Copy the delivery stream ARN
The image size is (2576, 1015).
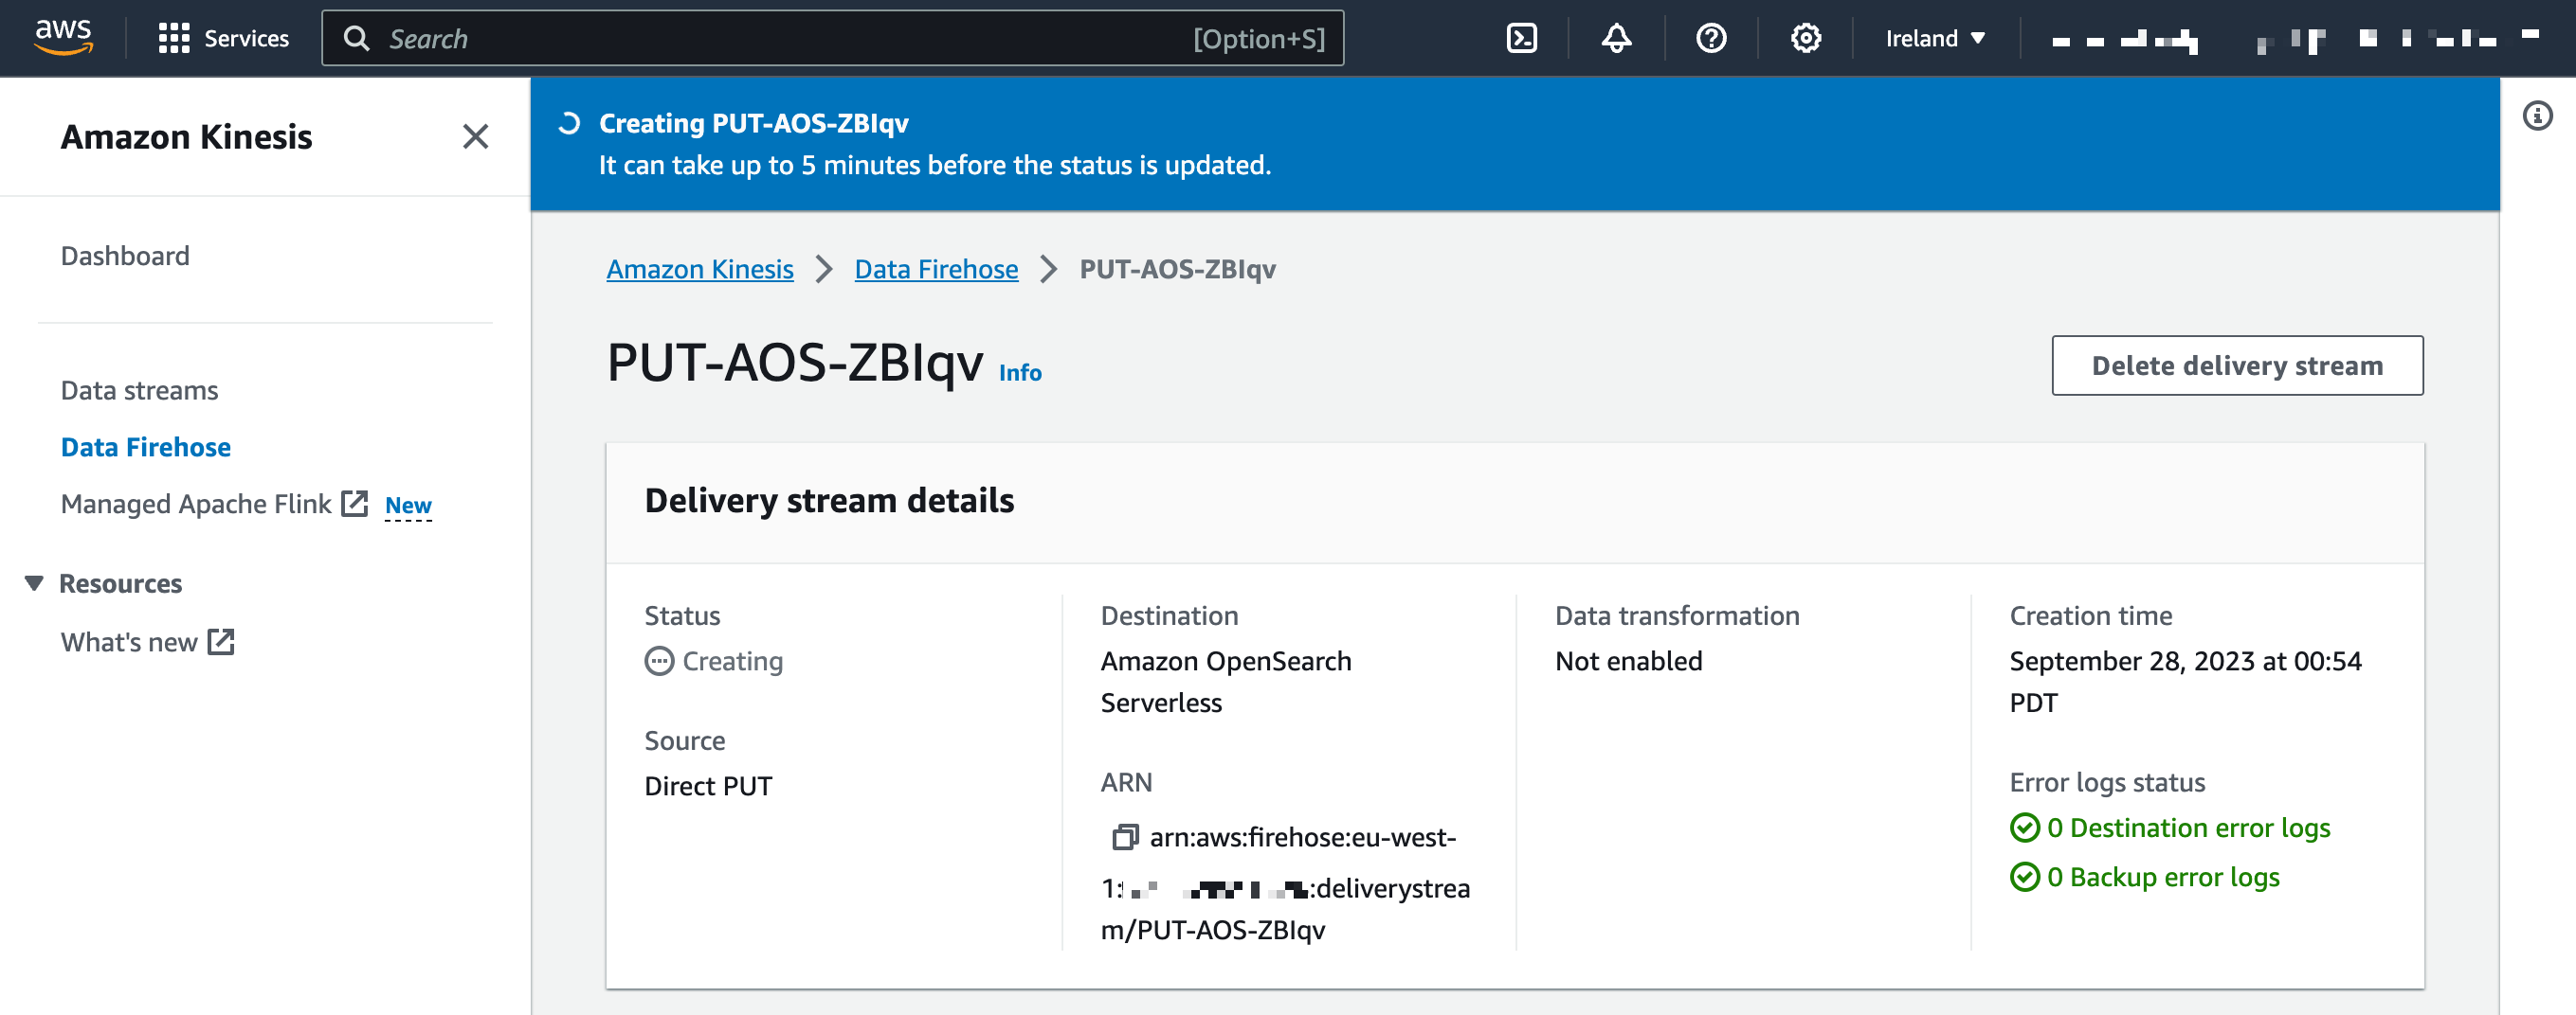tap(1124, 837)
